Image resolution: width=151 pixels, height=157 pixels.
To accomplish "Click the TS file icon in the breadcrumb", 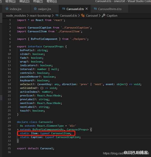I will click(57, 15).
